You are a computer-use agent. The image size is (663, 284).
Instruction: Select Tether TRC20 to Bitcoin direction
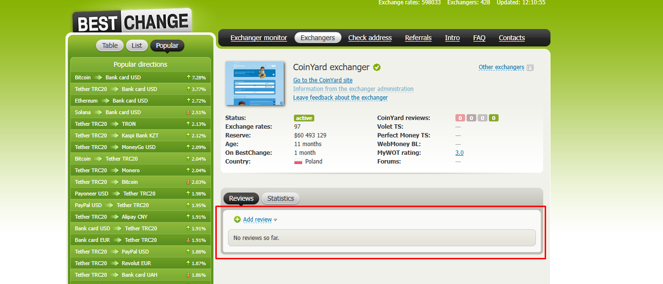141,182
